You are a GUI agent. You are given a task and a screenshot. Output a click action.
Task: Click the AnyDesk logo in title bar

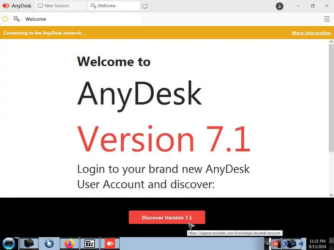click(x=6, y=6)
